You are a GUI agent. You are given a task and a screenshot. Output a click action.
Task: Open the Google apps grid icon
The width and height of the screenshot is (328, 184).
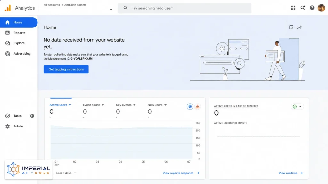(x=293, y=8)
